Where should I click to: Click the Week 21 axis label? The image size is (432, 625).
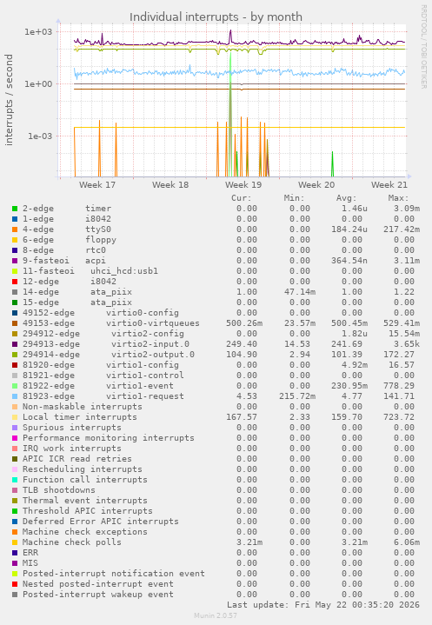[x=389, y=185]
